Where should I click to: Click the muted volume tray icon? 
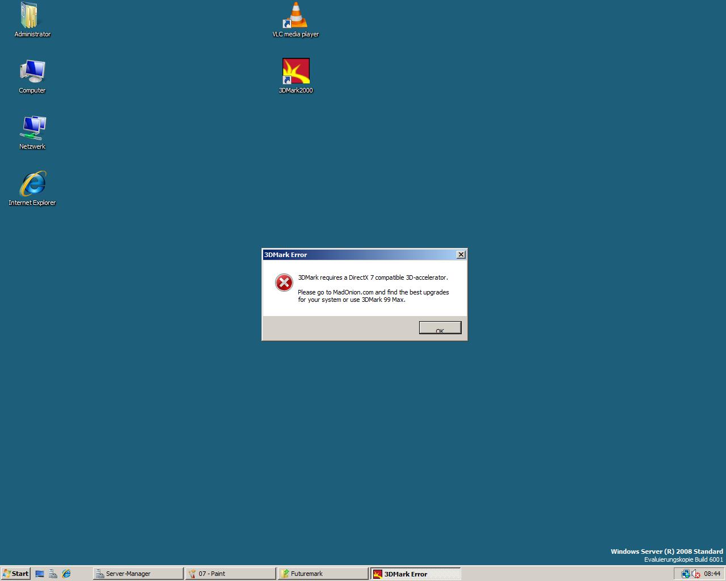695,574
